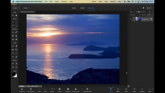Open the Layer menu
Image resolution: width=165 pixels, height=93 pixels.
tap(71, 2)
